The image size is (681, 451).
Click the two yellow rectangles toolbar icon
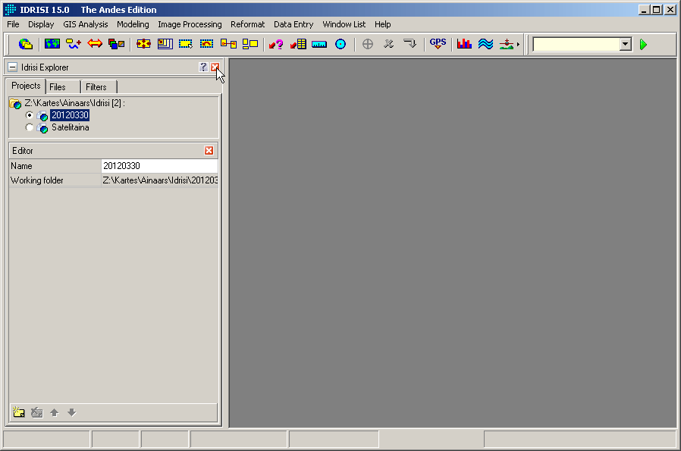250,44
